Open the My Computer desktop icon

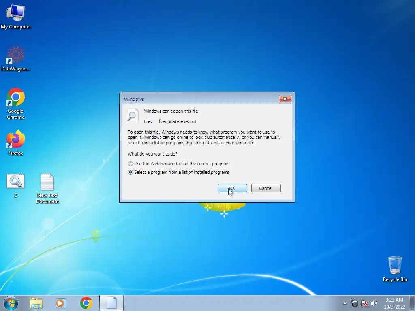16,16
